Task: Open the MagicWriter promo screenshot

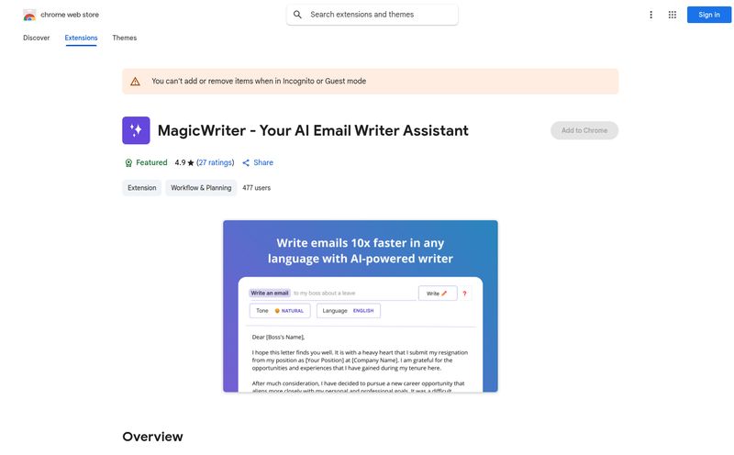Action: pos(361,306)
